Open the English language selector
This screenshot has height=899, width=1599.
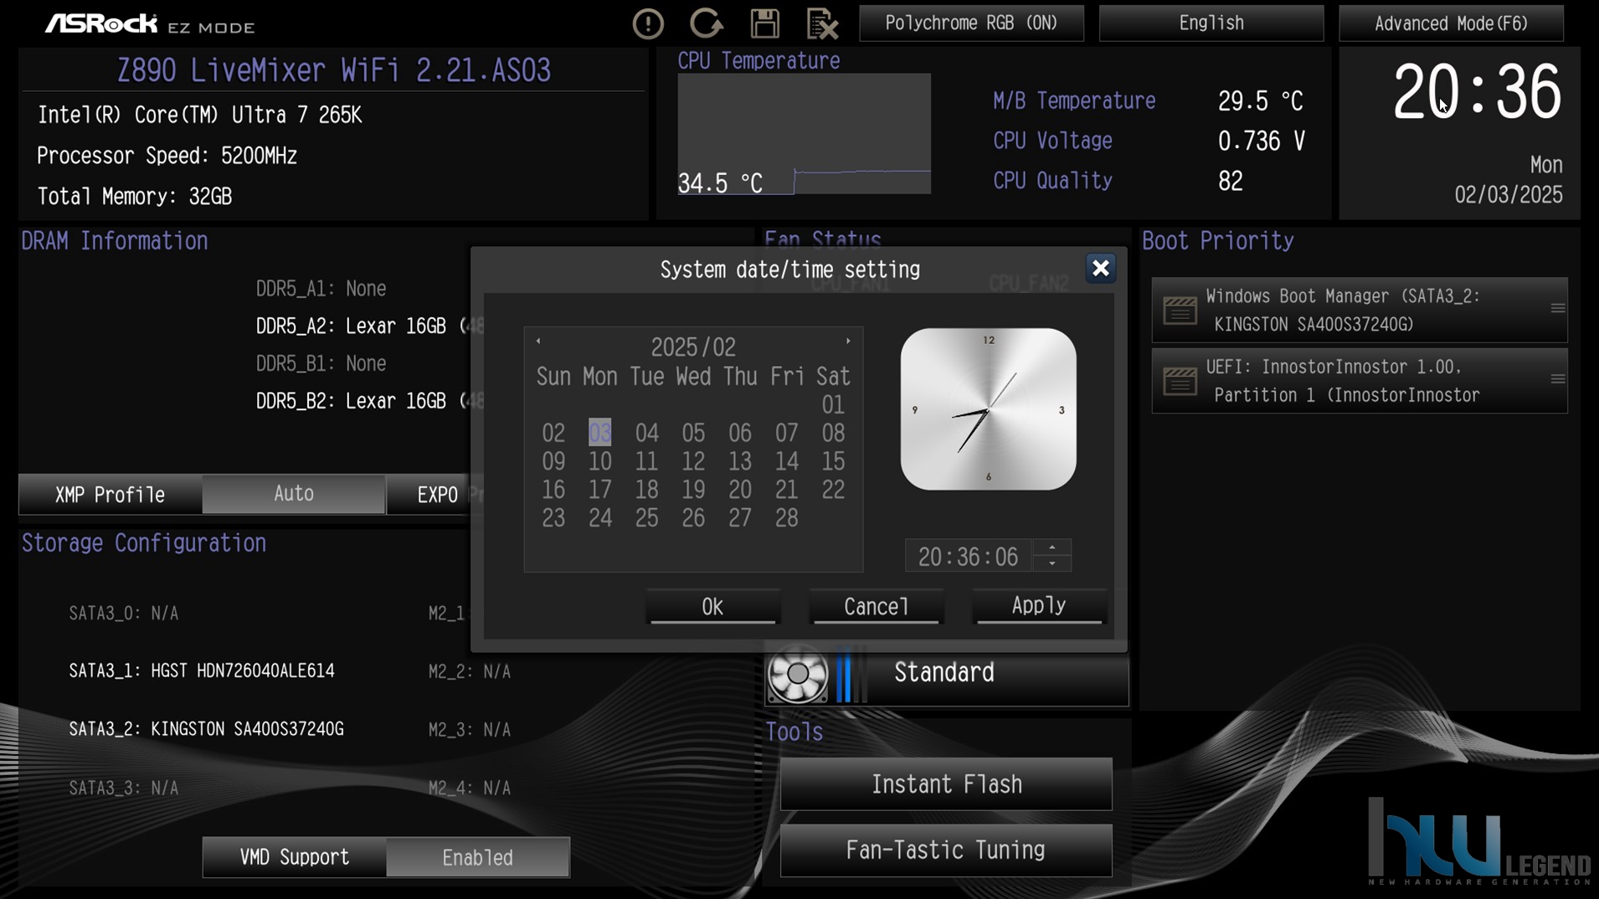click(1211, 23)
